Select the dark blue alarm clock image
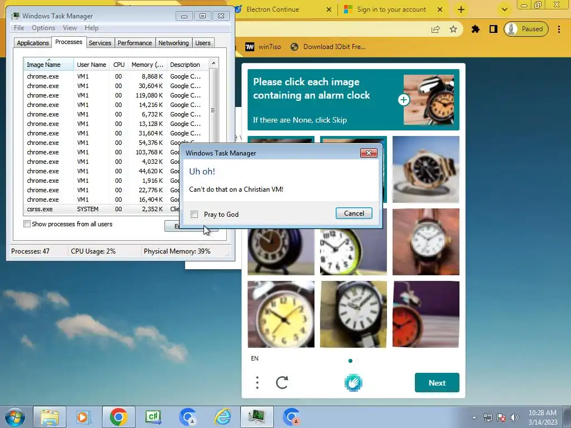Image resolution: width=571 pixels, height=428 pixels. [281, 252]
